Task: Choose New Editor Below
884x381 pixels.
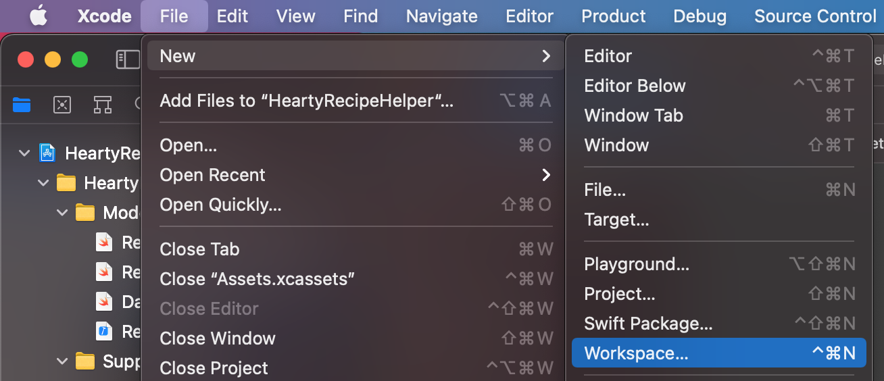Action: pyautogui.click(x=719, y=86)
